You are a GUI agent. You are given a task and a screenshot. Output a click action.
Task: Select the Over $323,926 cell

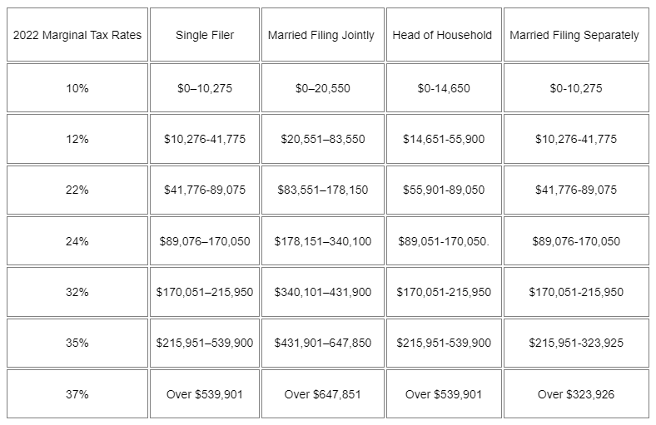point(576,394)
